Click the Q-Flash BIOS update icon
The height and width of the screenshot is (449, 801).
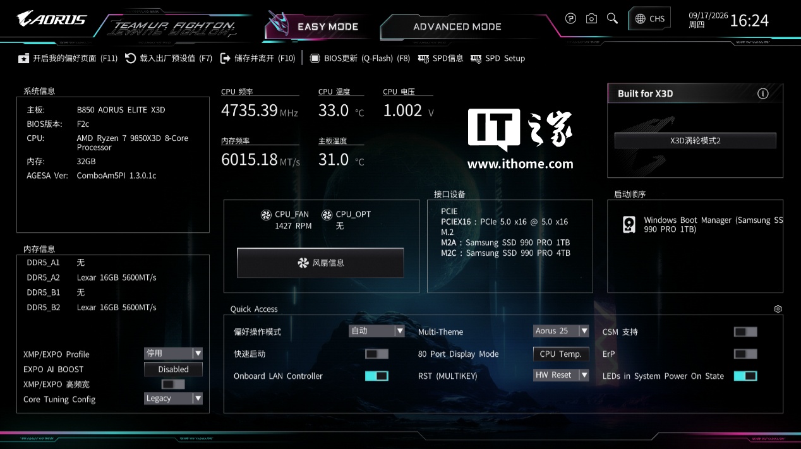(315, 58)
